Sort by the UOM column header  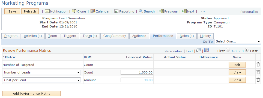click(x=88, y=57)
